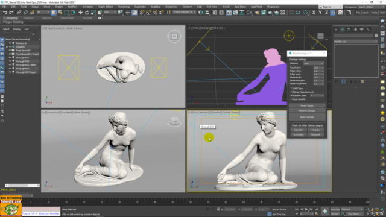Click the Random Seed value field
386x217 pixels.
(x=316, y=95)
